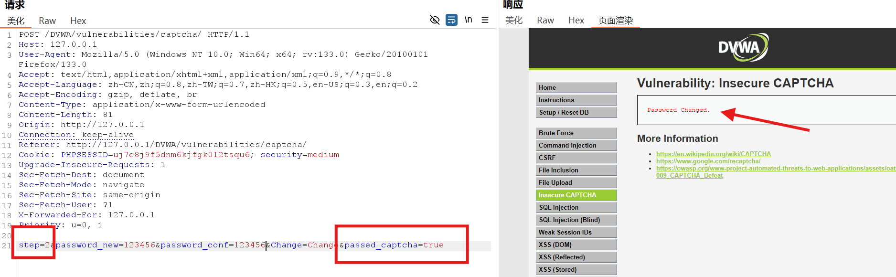Toggle the line wrap icon in request panel
The width and height of the screenshot is (896, 277).
451,20
